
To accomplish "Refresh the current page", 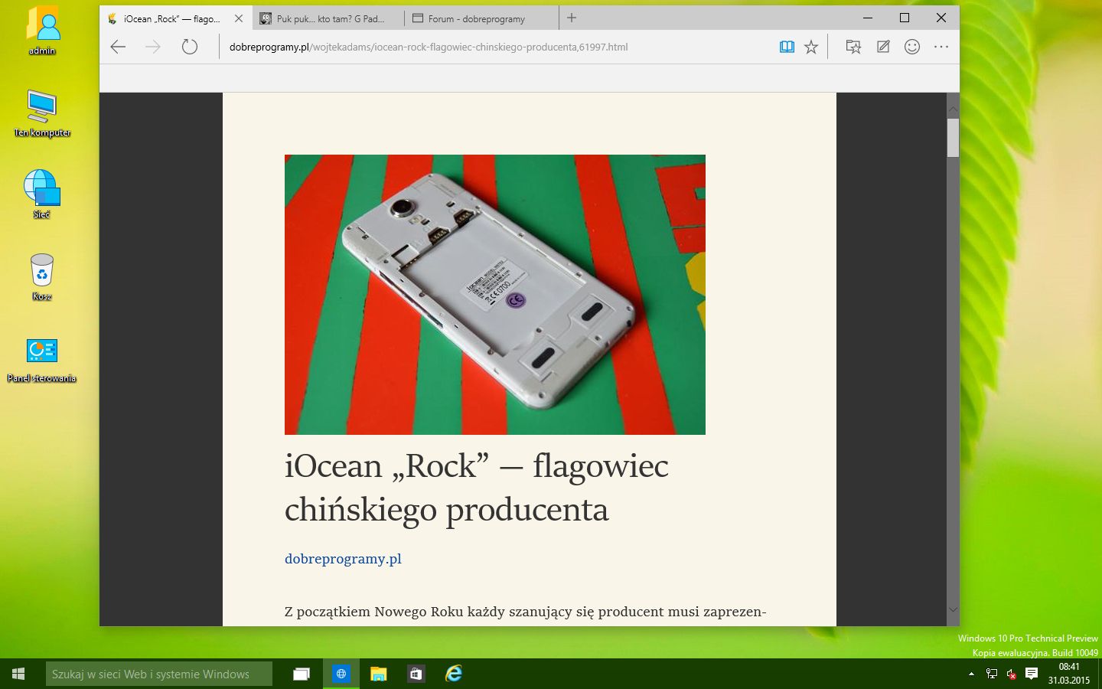I will 189,47.
